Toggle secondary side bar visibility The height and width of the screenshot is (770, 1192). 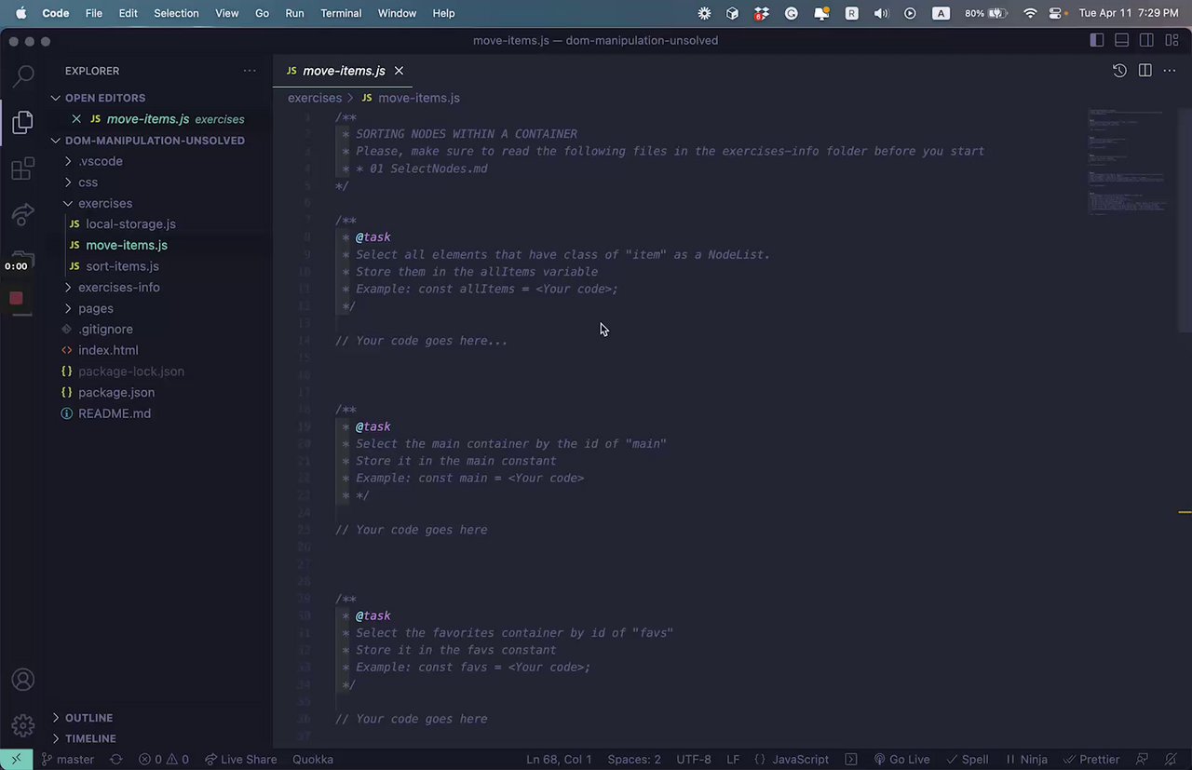tap(1146, 40)
